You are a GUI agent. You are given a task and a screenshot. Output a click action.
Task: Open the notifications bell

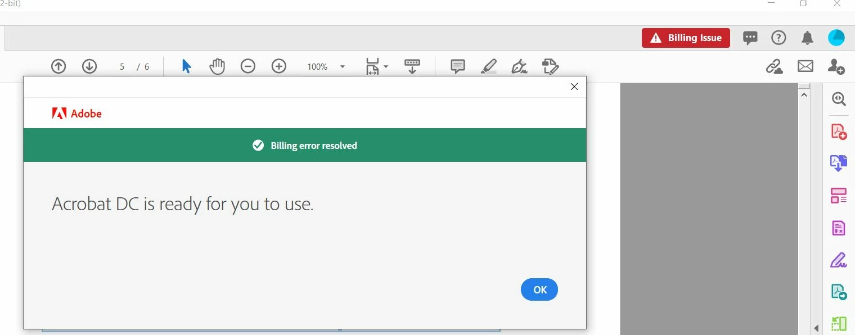coord(807,38)
